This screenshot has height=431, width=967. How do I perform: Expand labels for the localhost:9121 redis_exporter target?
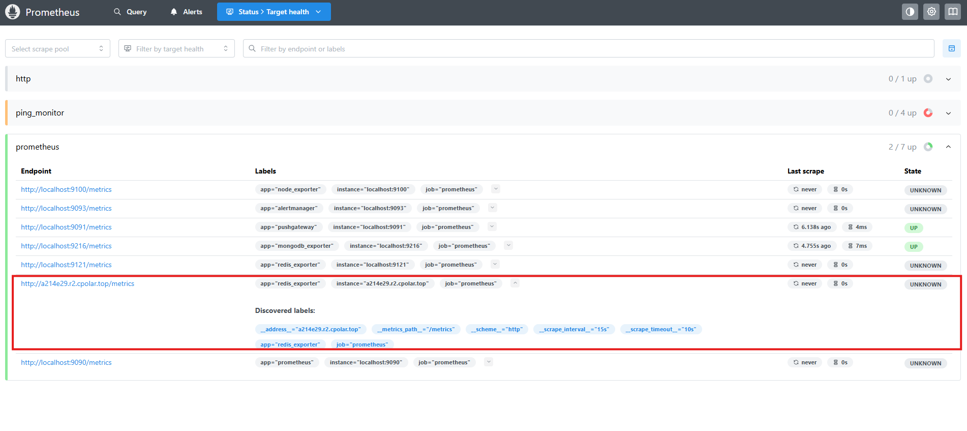click(495, 264)
